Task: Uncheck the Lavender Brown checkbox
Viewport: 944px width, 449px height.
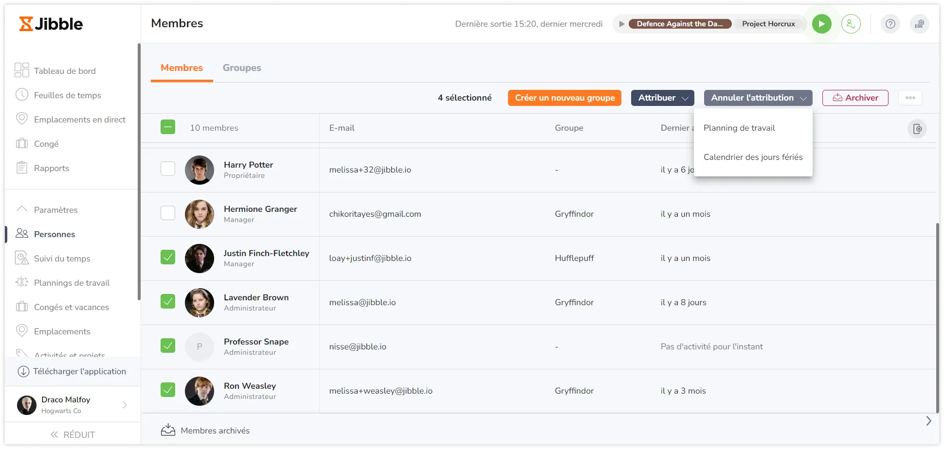Action: pos(168,301)
